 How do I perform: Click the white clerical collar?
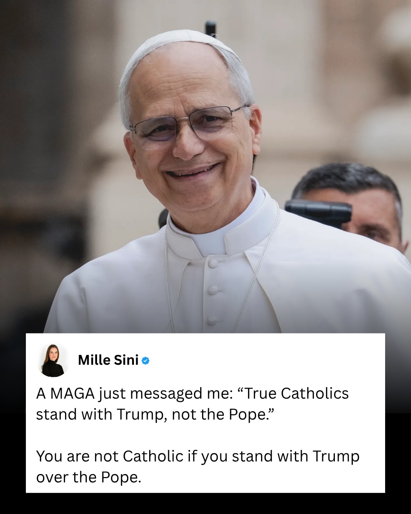coord(223,228)
